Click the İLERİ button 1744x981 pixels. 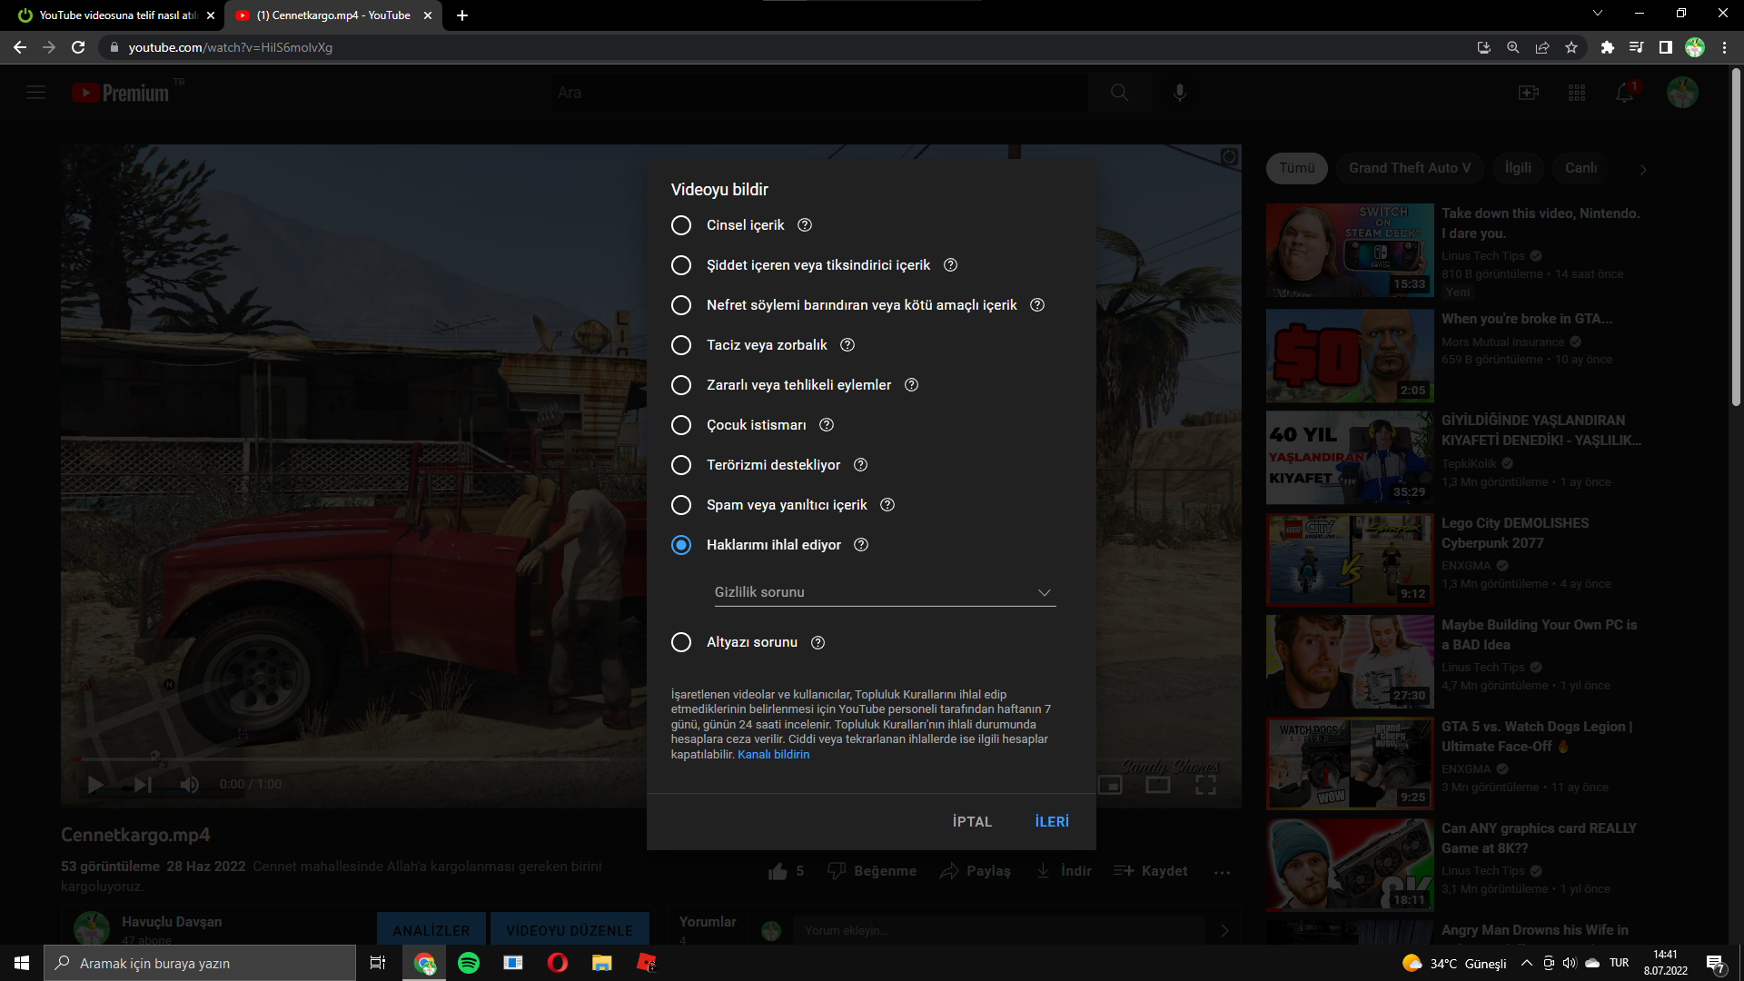click(x=1052, y=821)
